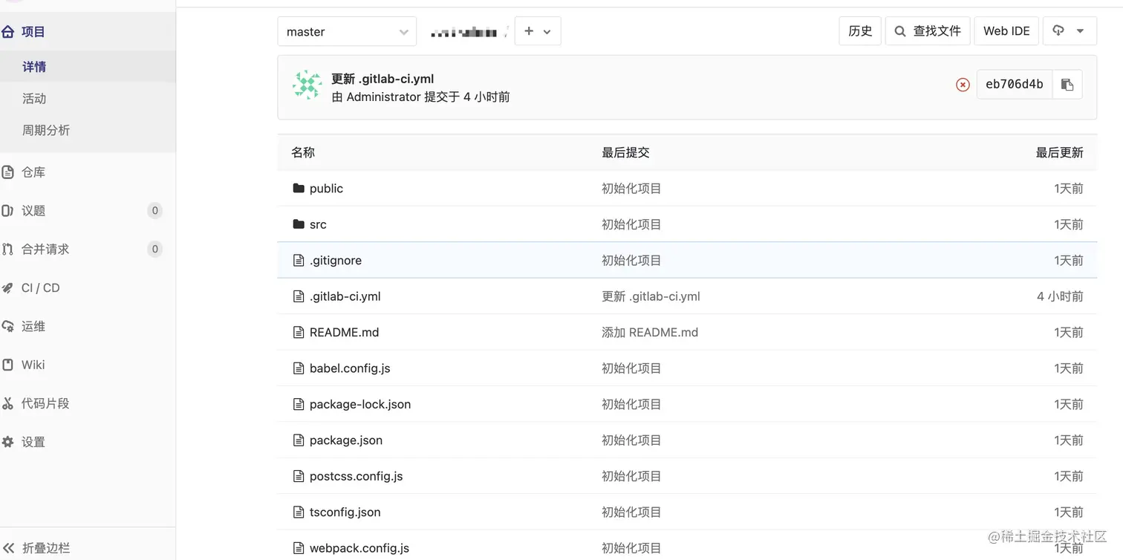Open the .gitignore file link
Viewport: 1123px width, 560px height.
click(336, 261)
